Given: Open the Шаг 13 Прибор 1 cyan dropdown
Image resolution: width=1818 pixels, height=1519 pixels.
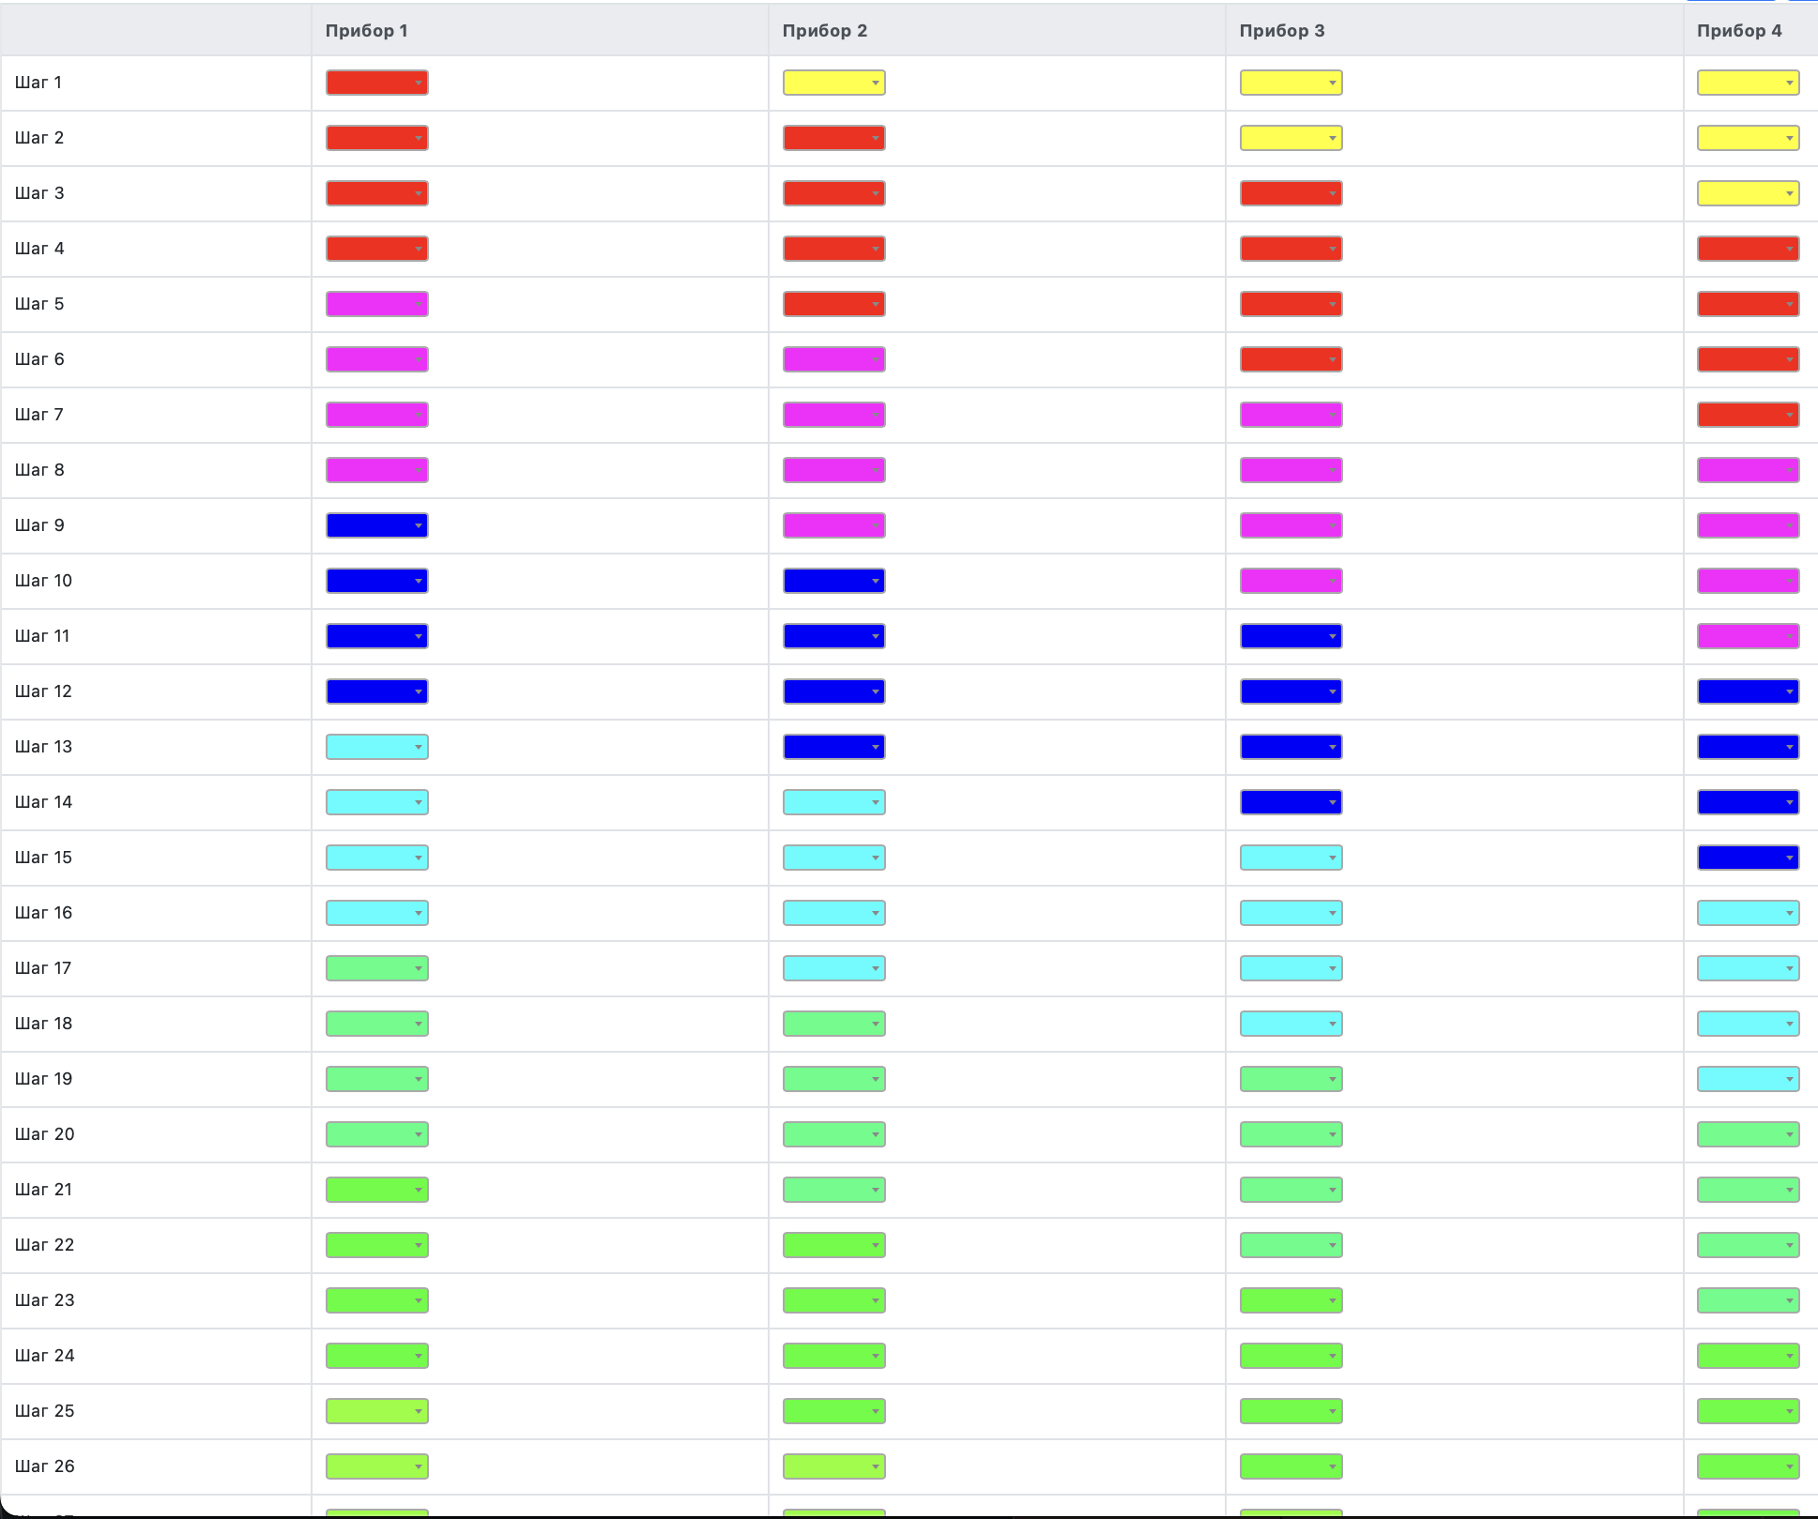Looking at the screenshot, I should [377, 747].
